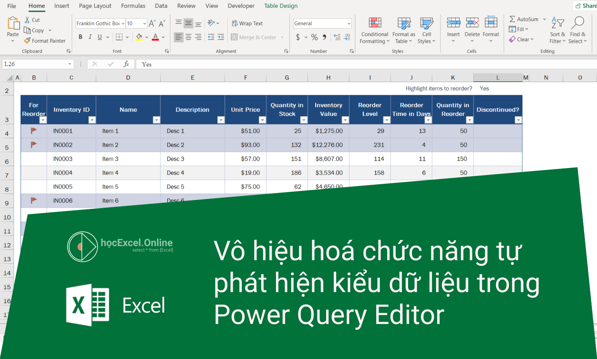Apply accounting dollar format
This screenshot has height=359, width=597.
point(298,37)
